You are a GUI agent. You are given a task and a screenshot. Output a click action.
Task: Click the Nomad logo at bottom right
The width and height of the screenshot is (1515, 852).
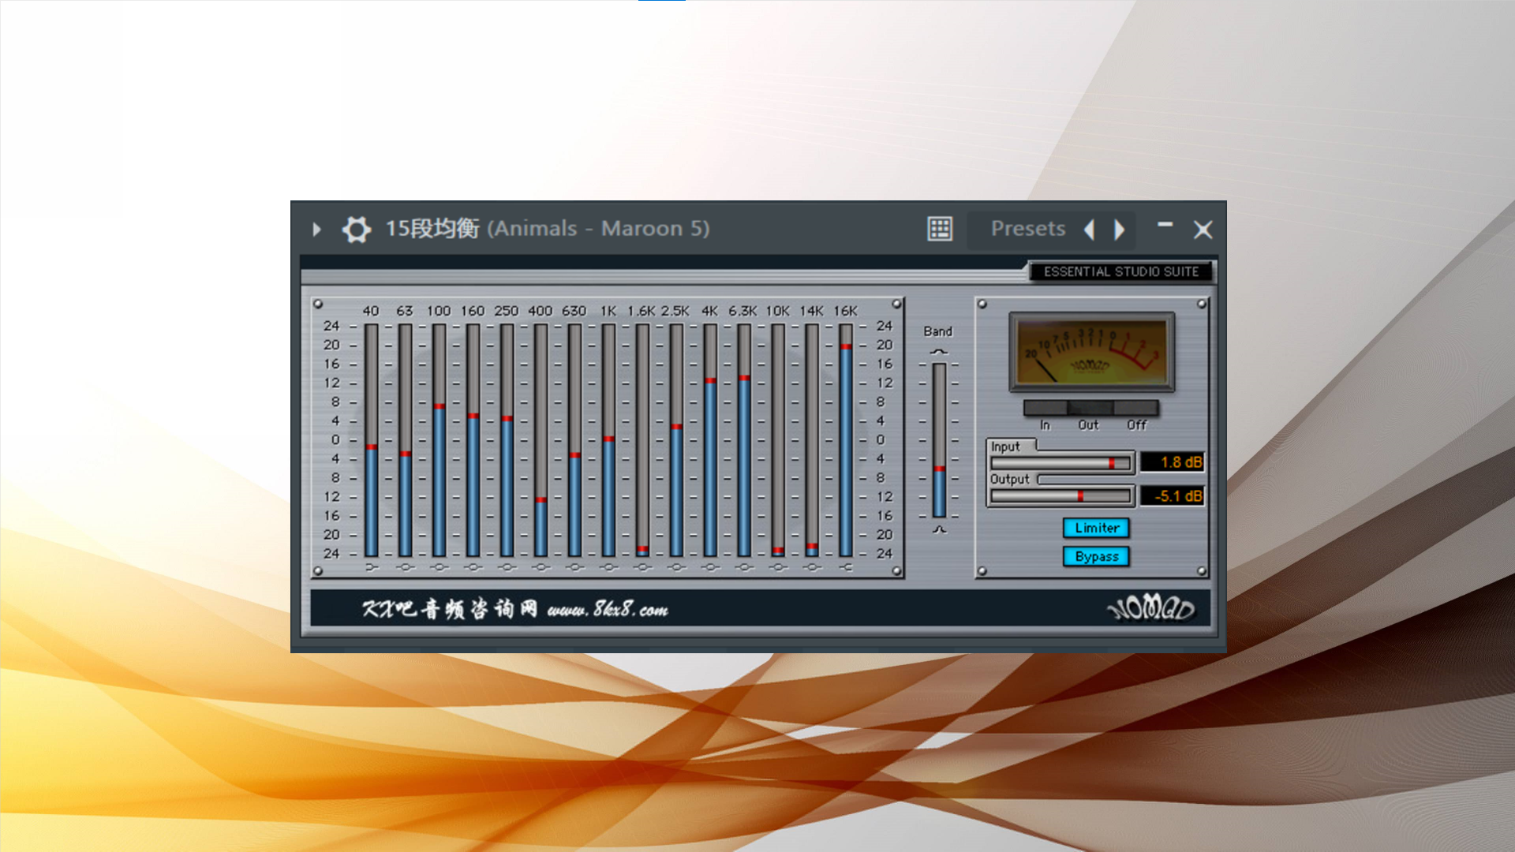click(x=1151, y=608)
